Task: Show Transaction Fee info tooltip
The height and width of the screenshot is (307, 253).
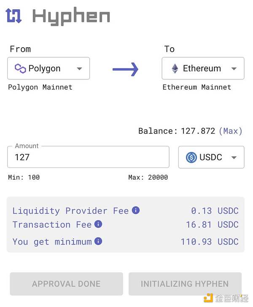Action: [98, 224]
